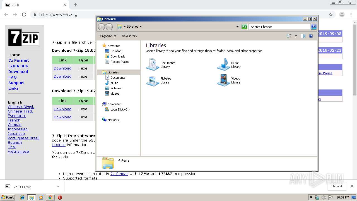Open Download link in site menu
This screenshot has height=201, width=357.
[x=18, y=71]
